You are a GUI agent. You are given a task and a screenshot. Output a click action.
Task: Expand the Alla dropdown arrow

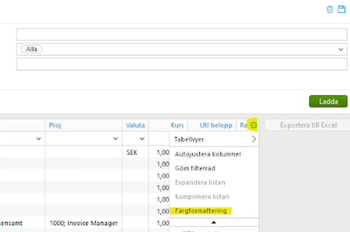341,49
